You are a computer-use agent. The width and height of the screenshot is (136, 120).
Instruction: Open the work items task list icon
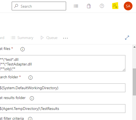[76, 6]
